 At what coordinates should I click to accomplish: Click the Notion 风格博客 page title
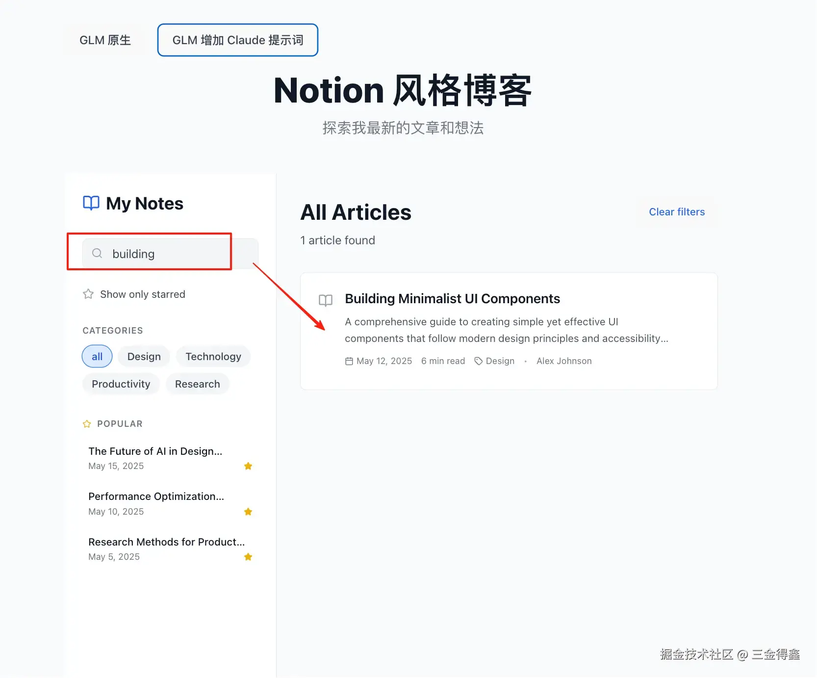point(403,91)
